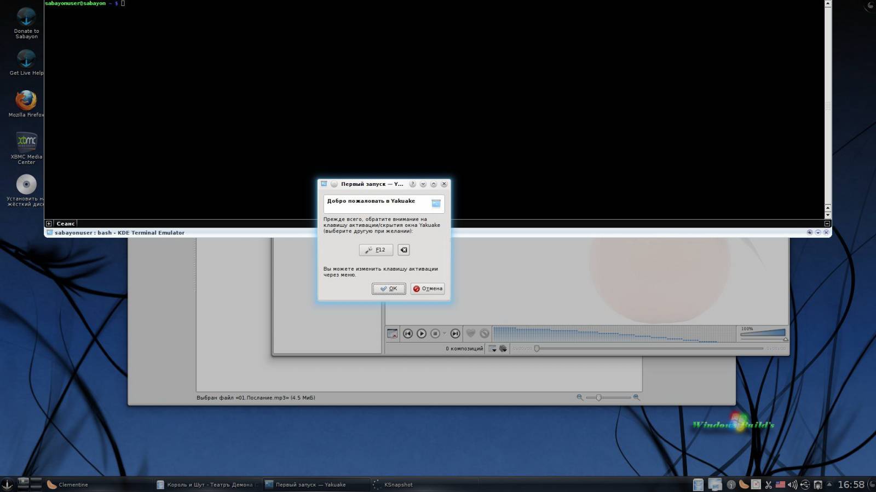The width and height of the screenshot is (876, 492).
Task: Click the zoom in magnifier icon
Action: click(636, 397)
